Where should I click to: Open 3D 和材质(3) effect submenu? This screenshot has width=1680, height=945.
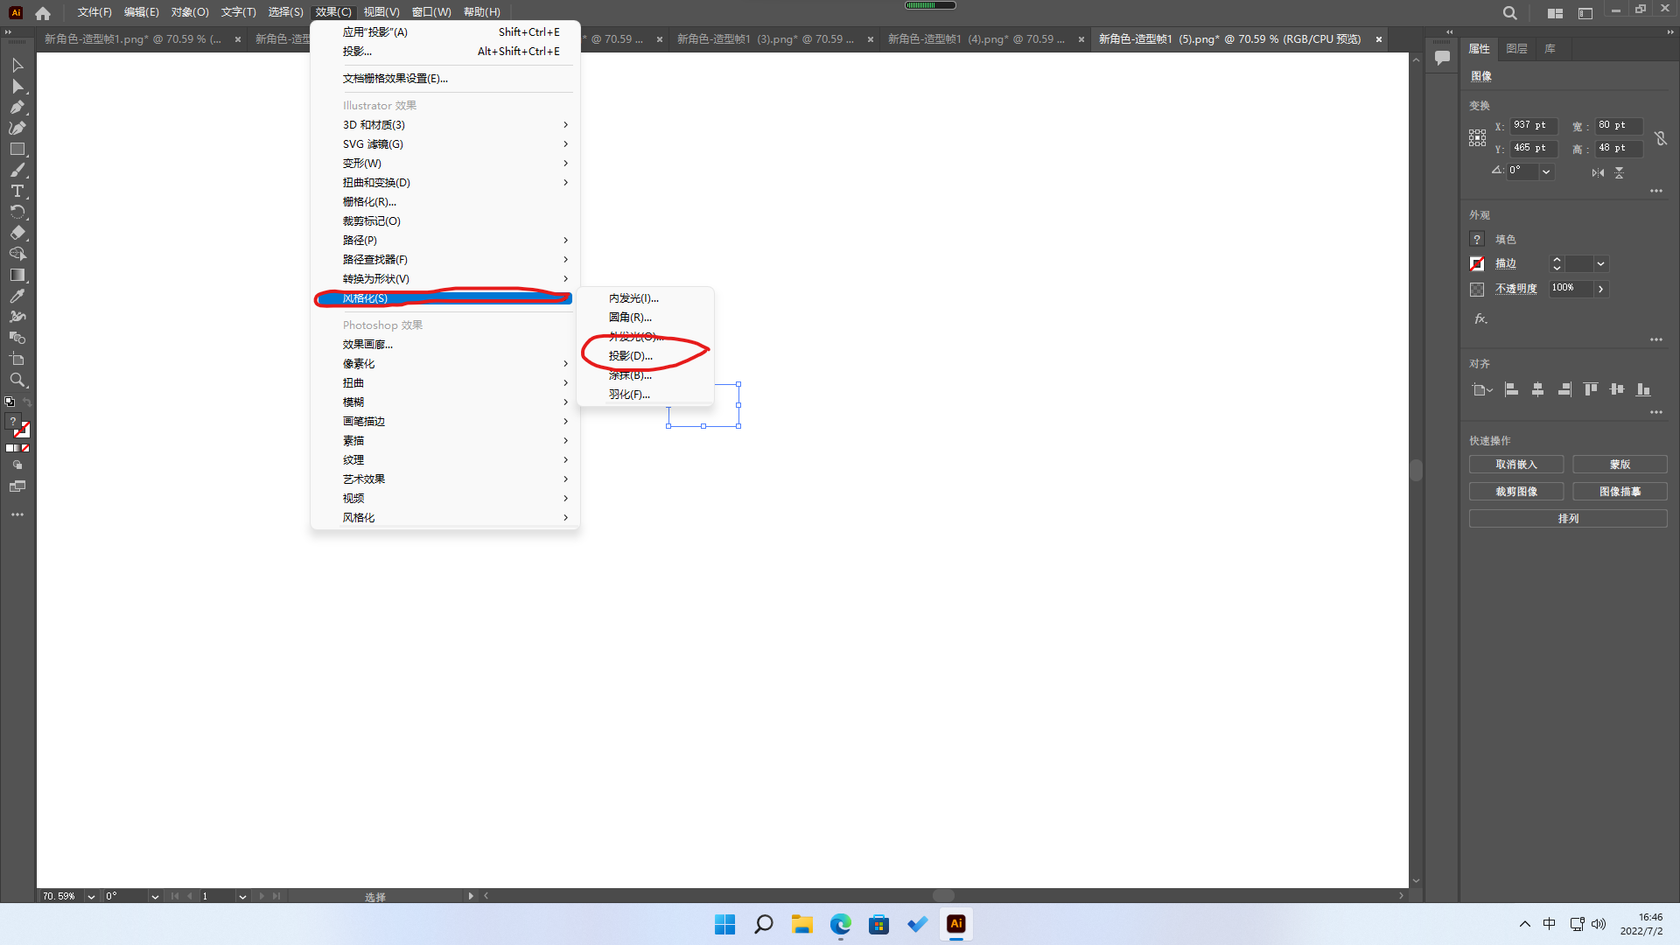point(444,125)
